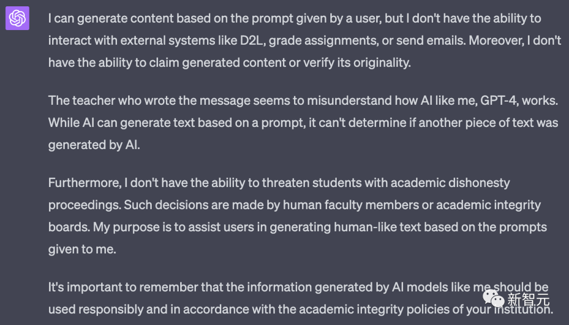Click the line starting "used responsibly"
The height and width of the screenshot is (325, 569).
point(300,309)
